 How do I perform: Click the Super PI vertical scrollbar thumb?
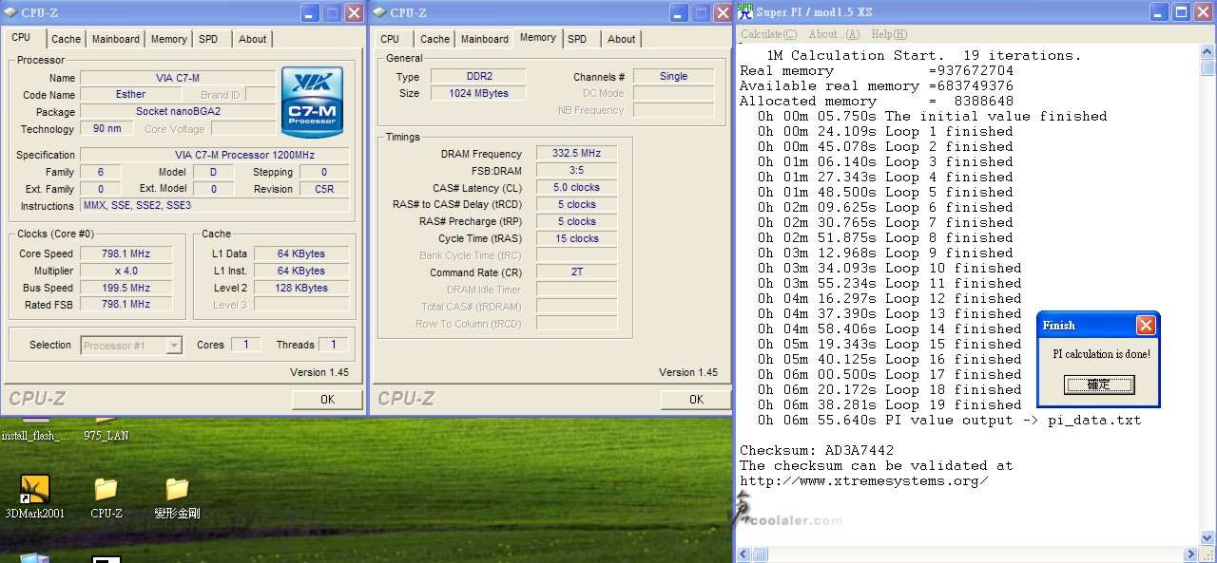pos(1207,67)
